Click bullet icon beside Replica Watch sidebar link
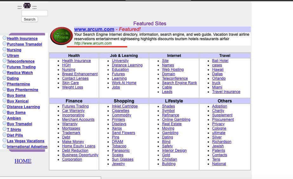293x179 pixels. (x=4, y=72)
